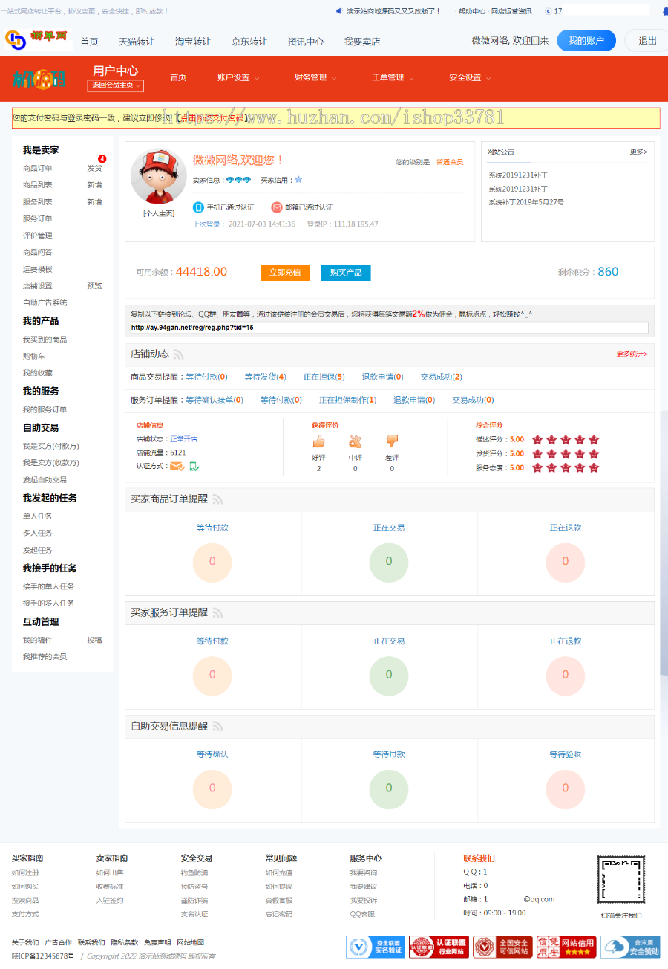Screen dimensions: 668x969
Task: Expand the 安全设置 dropdown menu
Action: [x=470, y=77]
